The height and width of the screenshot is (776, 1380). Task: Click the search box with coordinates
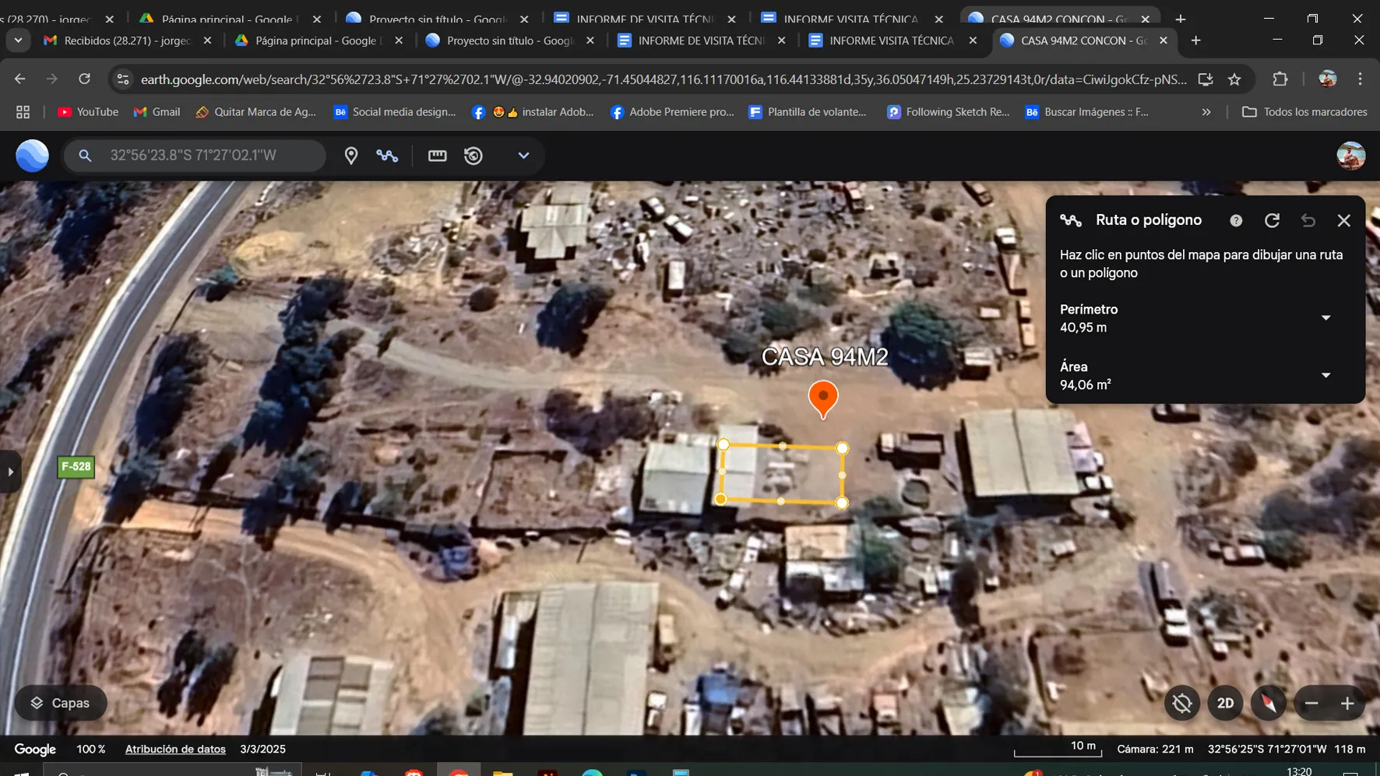[195, 156]
